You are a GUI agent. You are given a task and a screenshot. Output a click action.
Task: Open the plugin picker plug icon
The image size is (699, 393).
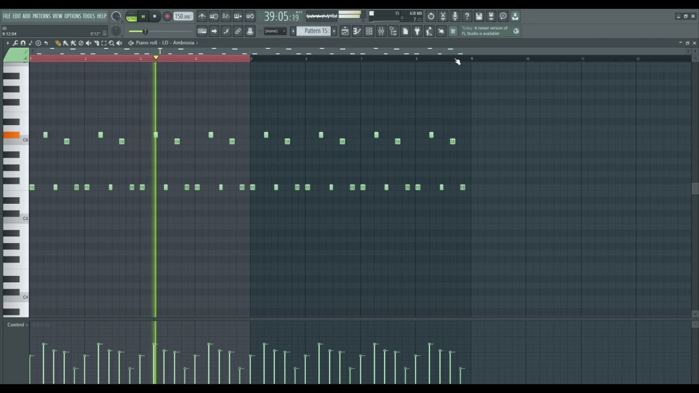click(417, 31)
